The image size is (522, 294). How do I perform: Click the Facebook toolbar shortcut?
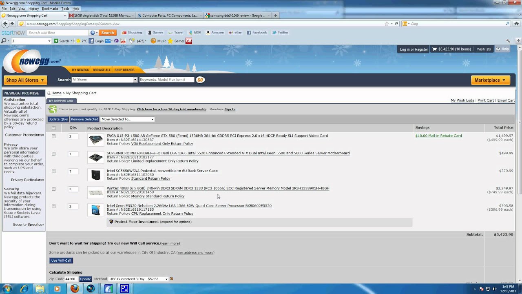[257, 32]
